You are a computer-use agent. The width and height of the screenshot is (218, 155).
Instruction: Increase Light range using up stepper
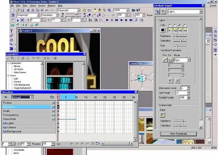tap(188, 92)
